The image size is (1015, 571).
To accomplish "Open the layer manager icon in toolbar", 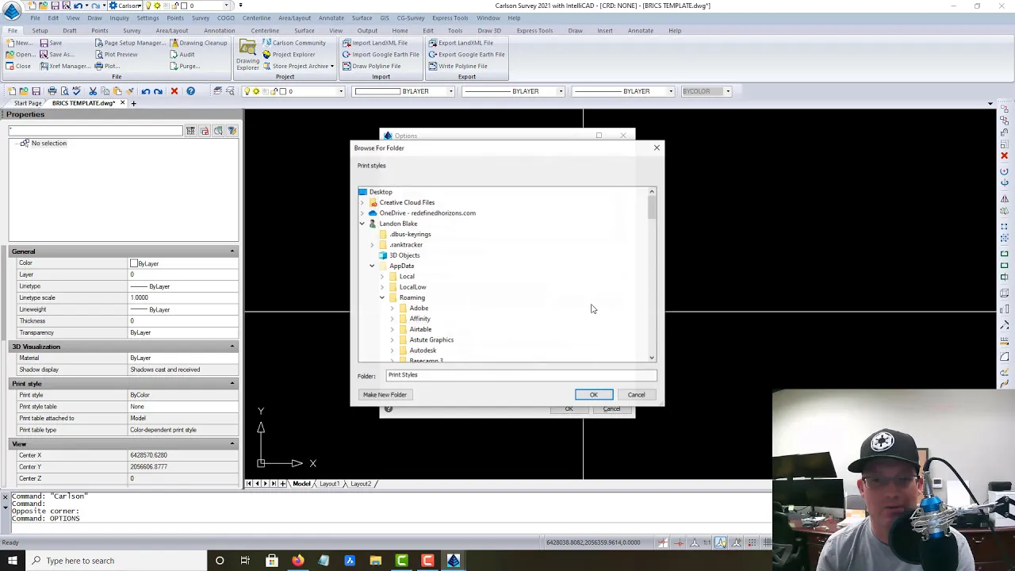I will (x=217, y=91).
